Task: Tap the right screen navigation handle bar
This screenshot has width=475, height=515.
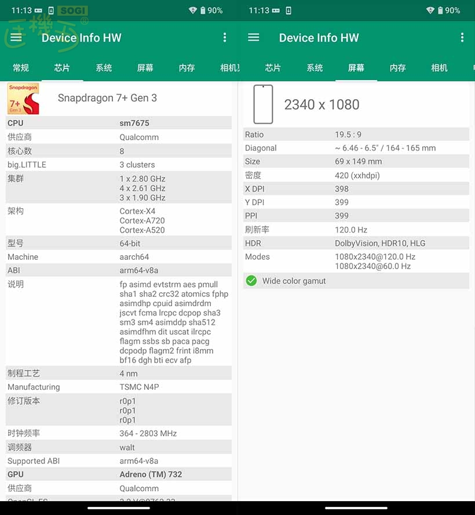Action: [356, 508]
